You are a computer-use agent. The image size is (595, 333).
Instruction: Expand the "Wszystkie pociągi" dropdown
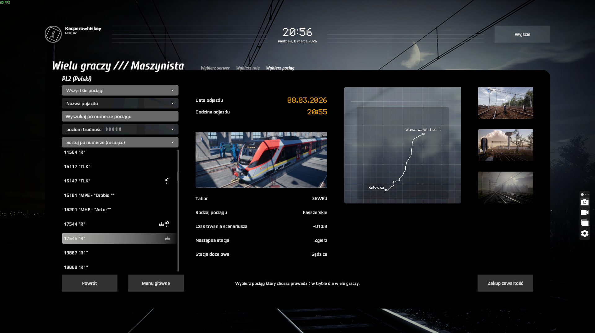pyautogui.click(x=120, y=90)
